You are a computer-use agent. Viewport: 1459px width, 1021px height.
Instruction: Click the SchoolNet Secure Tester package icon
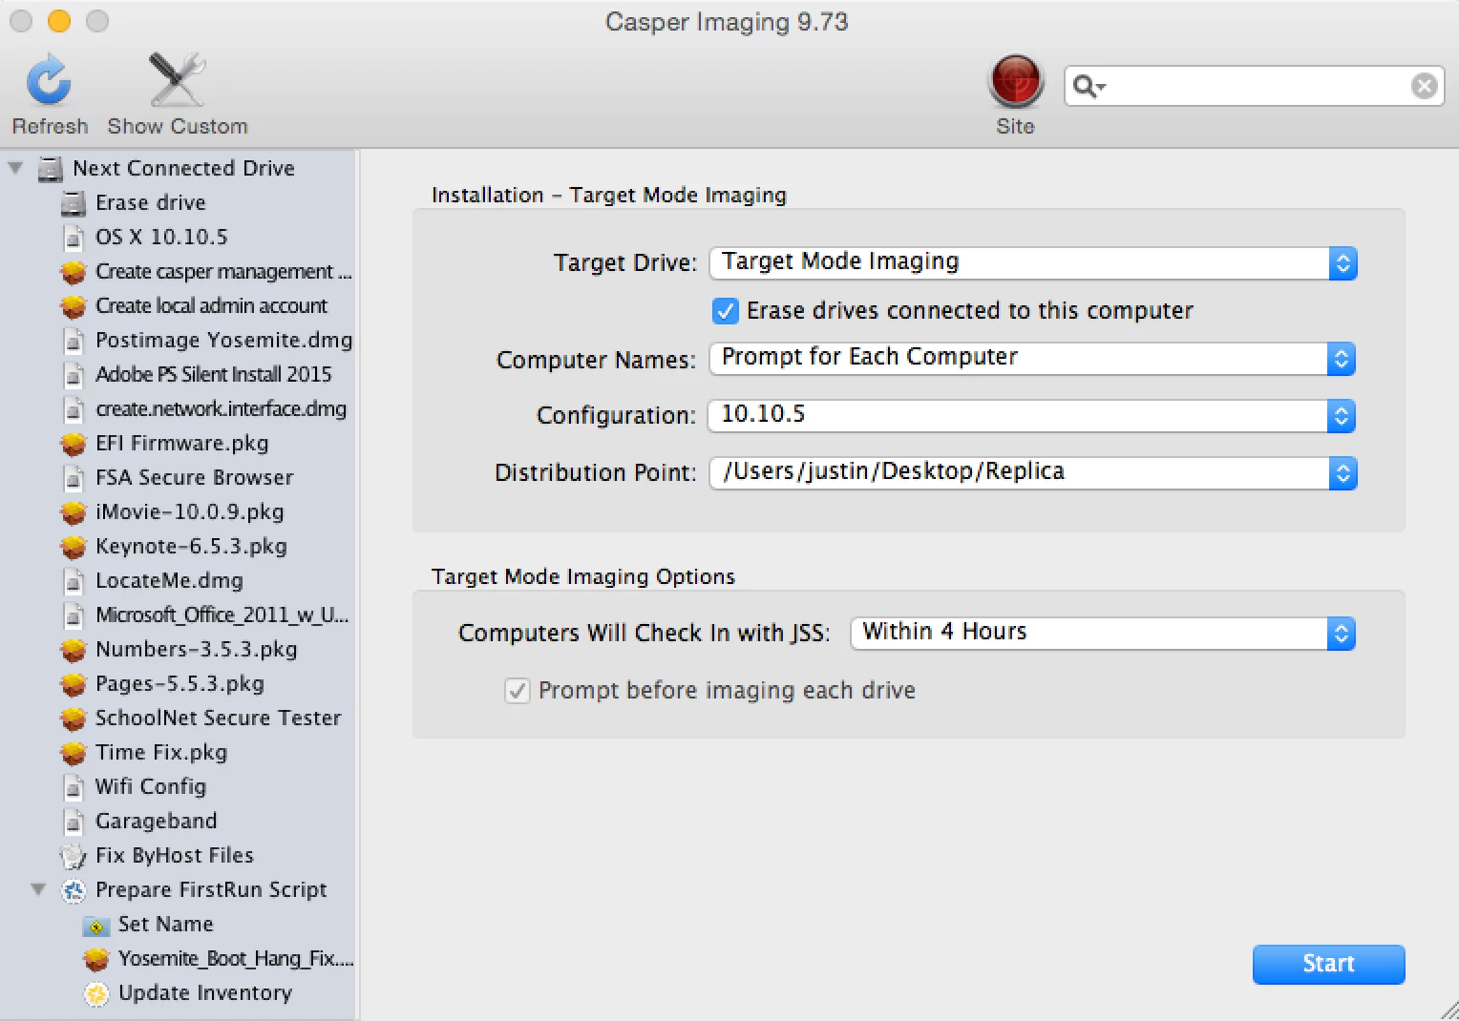[74, 719]
